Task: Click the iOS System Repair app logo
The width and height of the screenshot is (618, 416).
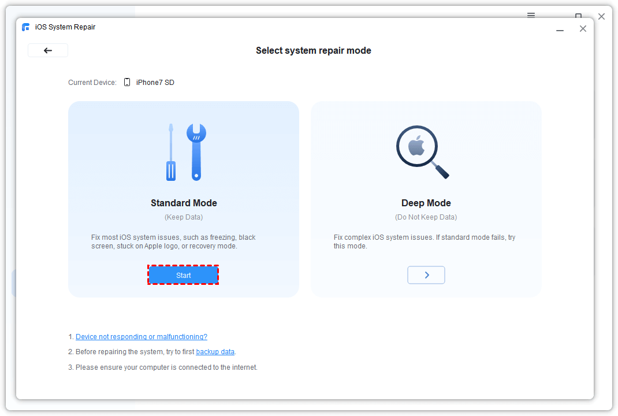Action: (25, 27)
